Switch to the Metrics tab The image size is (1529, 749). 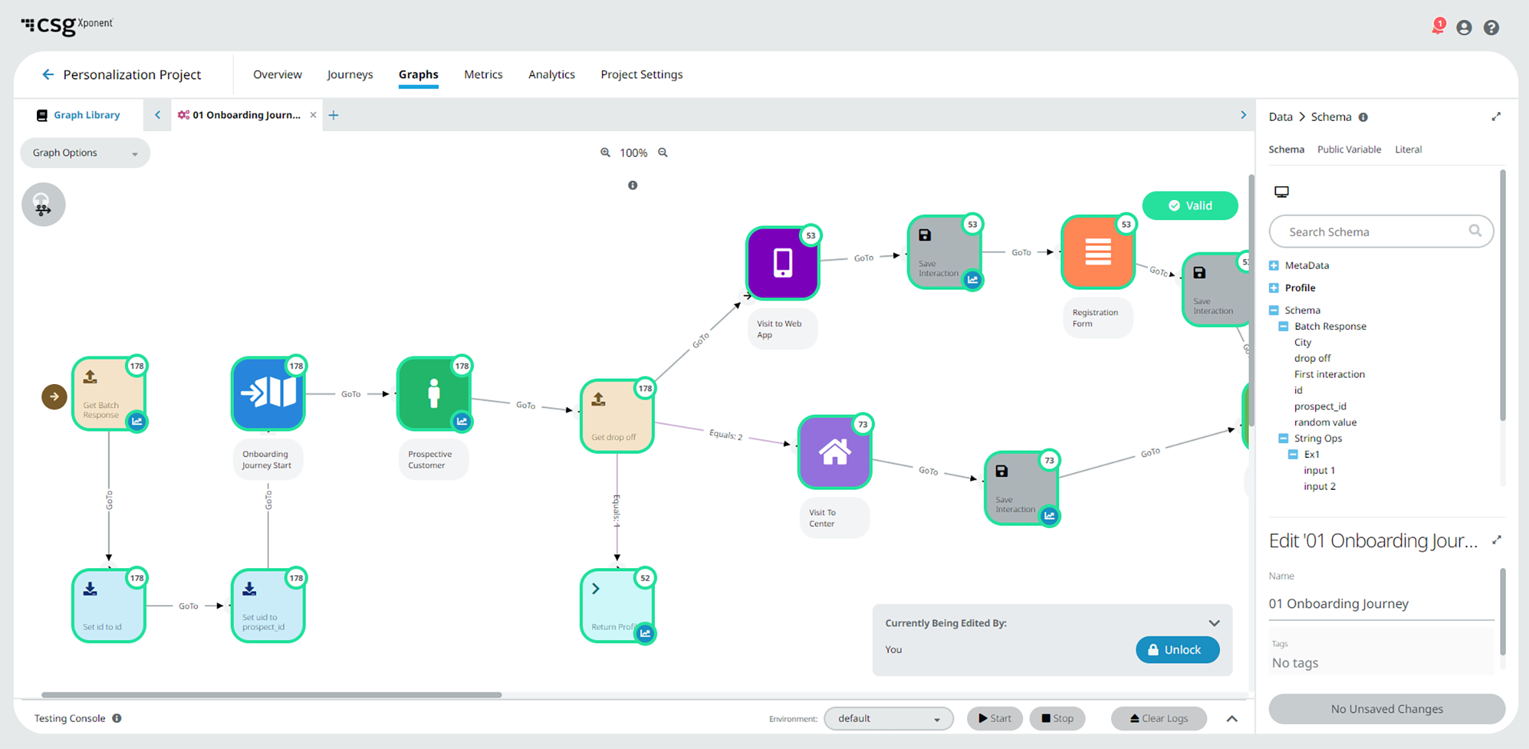483,75
